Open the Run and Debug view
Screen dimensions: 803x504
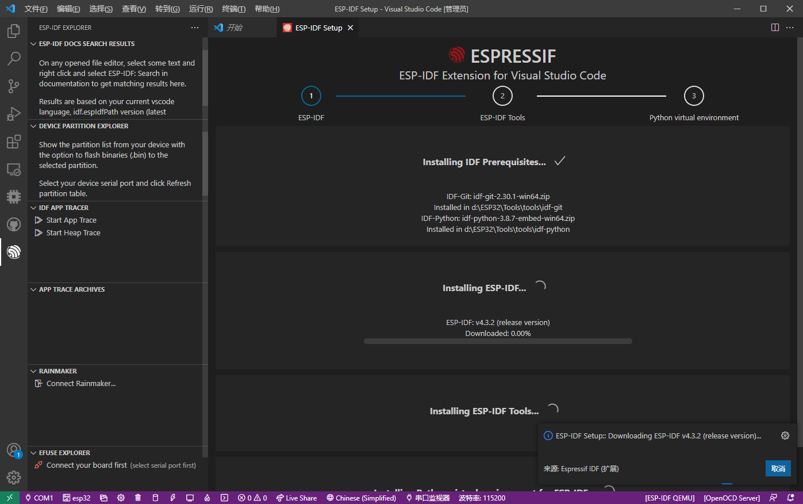[14, 114]
